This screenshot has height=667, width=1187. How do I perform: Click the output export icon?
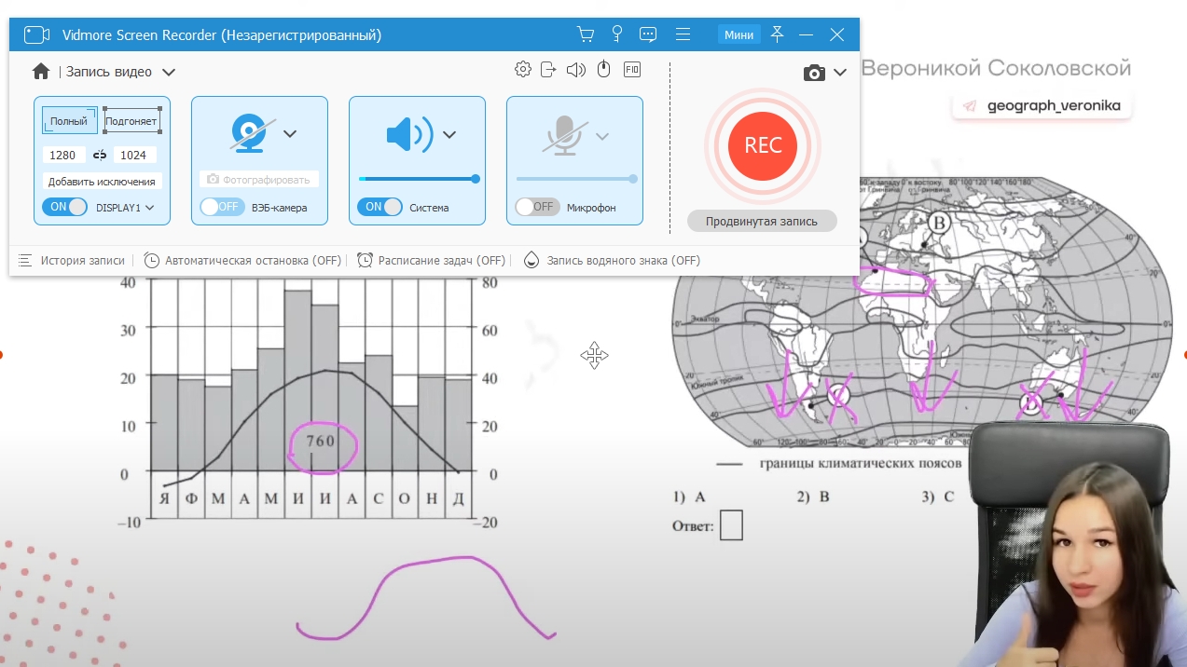(548, 70)
